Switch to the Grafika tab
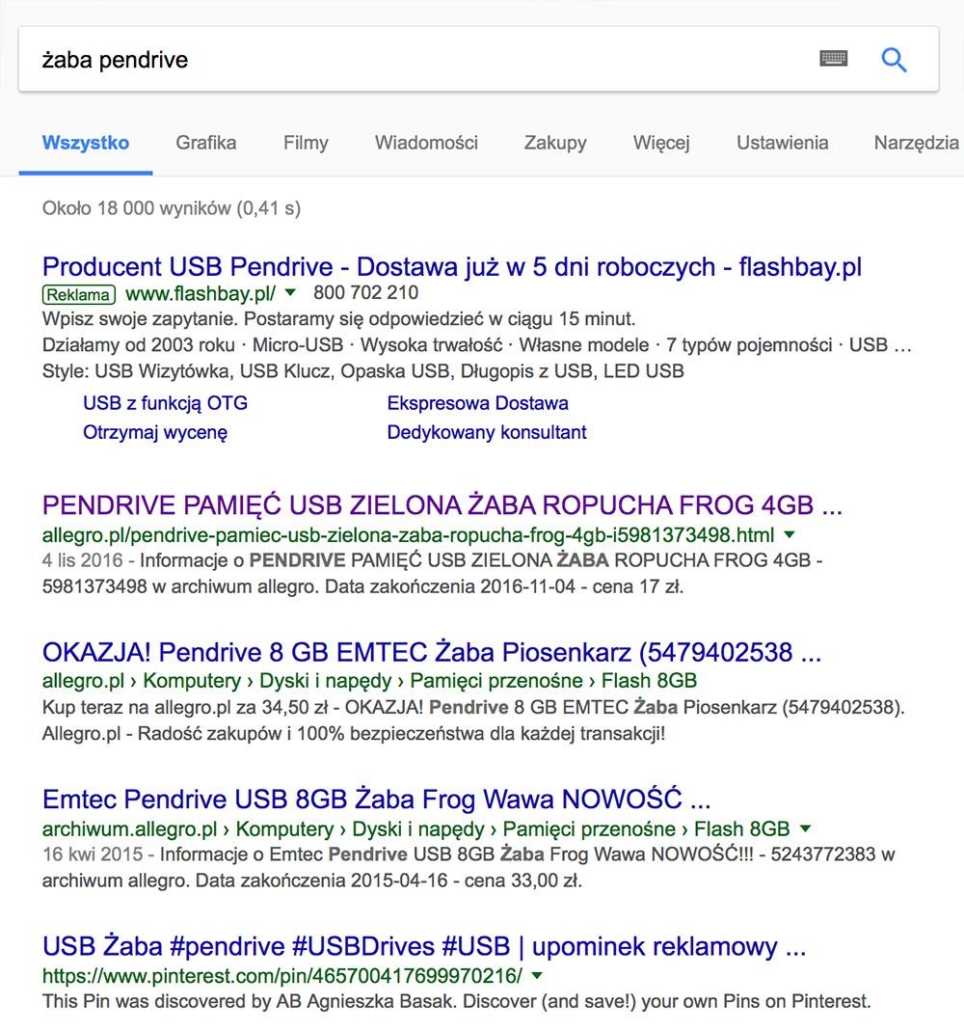This screenshot has width=964, height=1031. point(205,143)
